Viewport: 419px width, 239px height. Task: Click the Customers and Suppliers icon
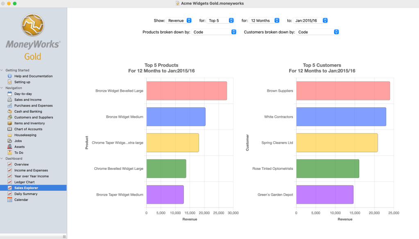coord(10,117)
